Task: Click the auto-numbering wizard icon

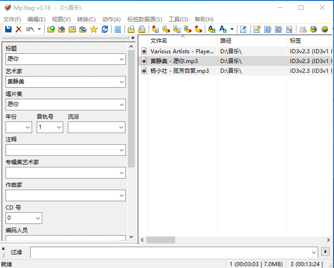Action: [x=289, y=29]
